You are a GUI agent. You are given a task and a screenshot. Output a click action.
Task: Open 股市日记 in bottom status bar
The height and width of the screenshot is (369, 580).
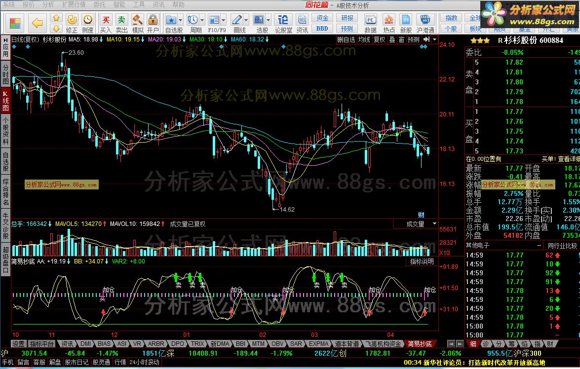coord(77,363)
